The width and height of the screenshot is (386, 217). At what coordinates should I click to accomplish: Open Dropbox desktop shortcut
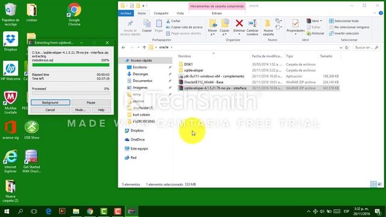[10, 42]
